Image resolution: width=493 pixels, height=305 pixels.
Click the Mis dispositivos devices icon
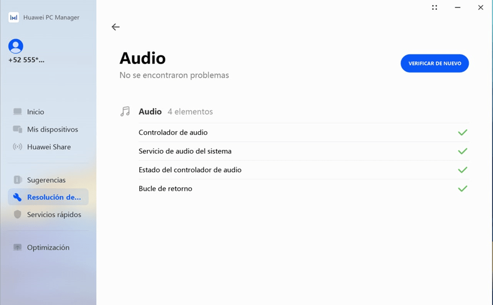pos(18,129)
